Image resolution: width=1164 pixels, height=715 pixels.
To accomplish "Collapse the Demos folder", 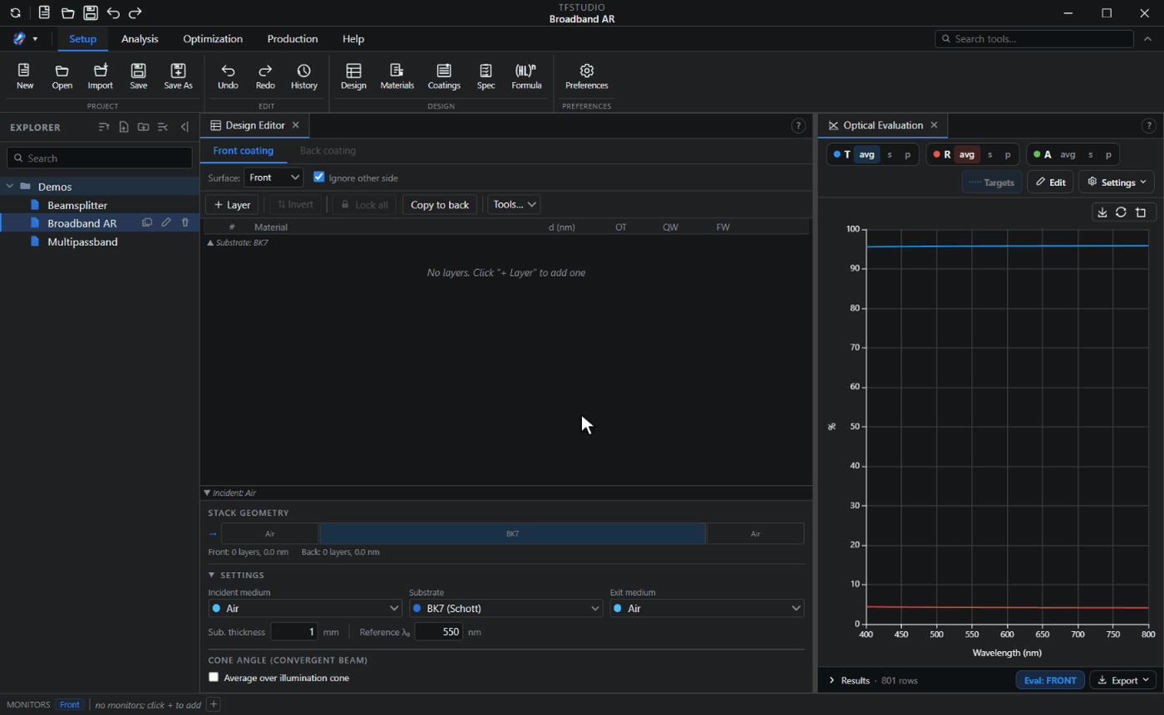I will click(x=10, y=187).
